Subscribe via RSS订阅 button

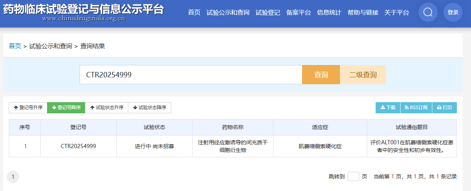point(416,108)
